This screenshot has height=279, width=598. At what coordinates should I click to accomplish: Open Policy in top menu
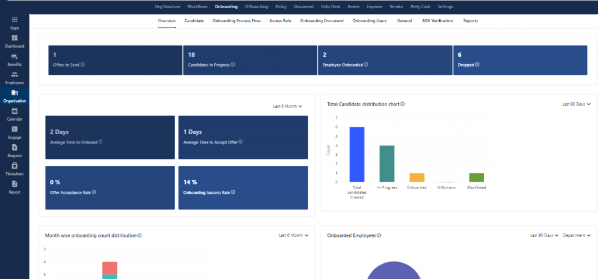281,7
